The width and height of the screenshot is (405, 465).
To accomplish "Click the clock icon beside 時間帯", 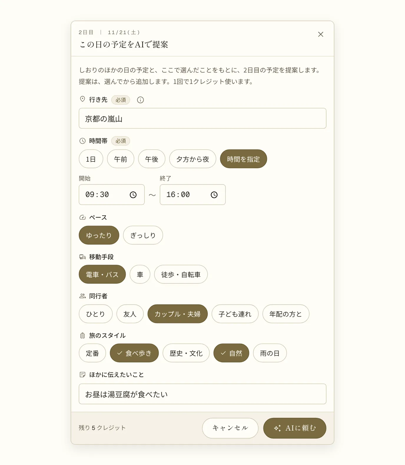I will 82,141.
